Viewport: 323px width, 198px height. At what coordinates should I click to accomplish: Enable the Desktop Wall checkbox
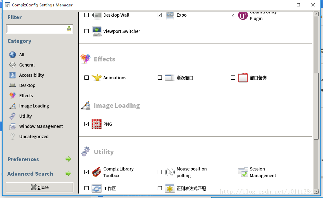tap(86, 15)
